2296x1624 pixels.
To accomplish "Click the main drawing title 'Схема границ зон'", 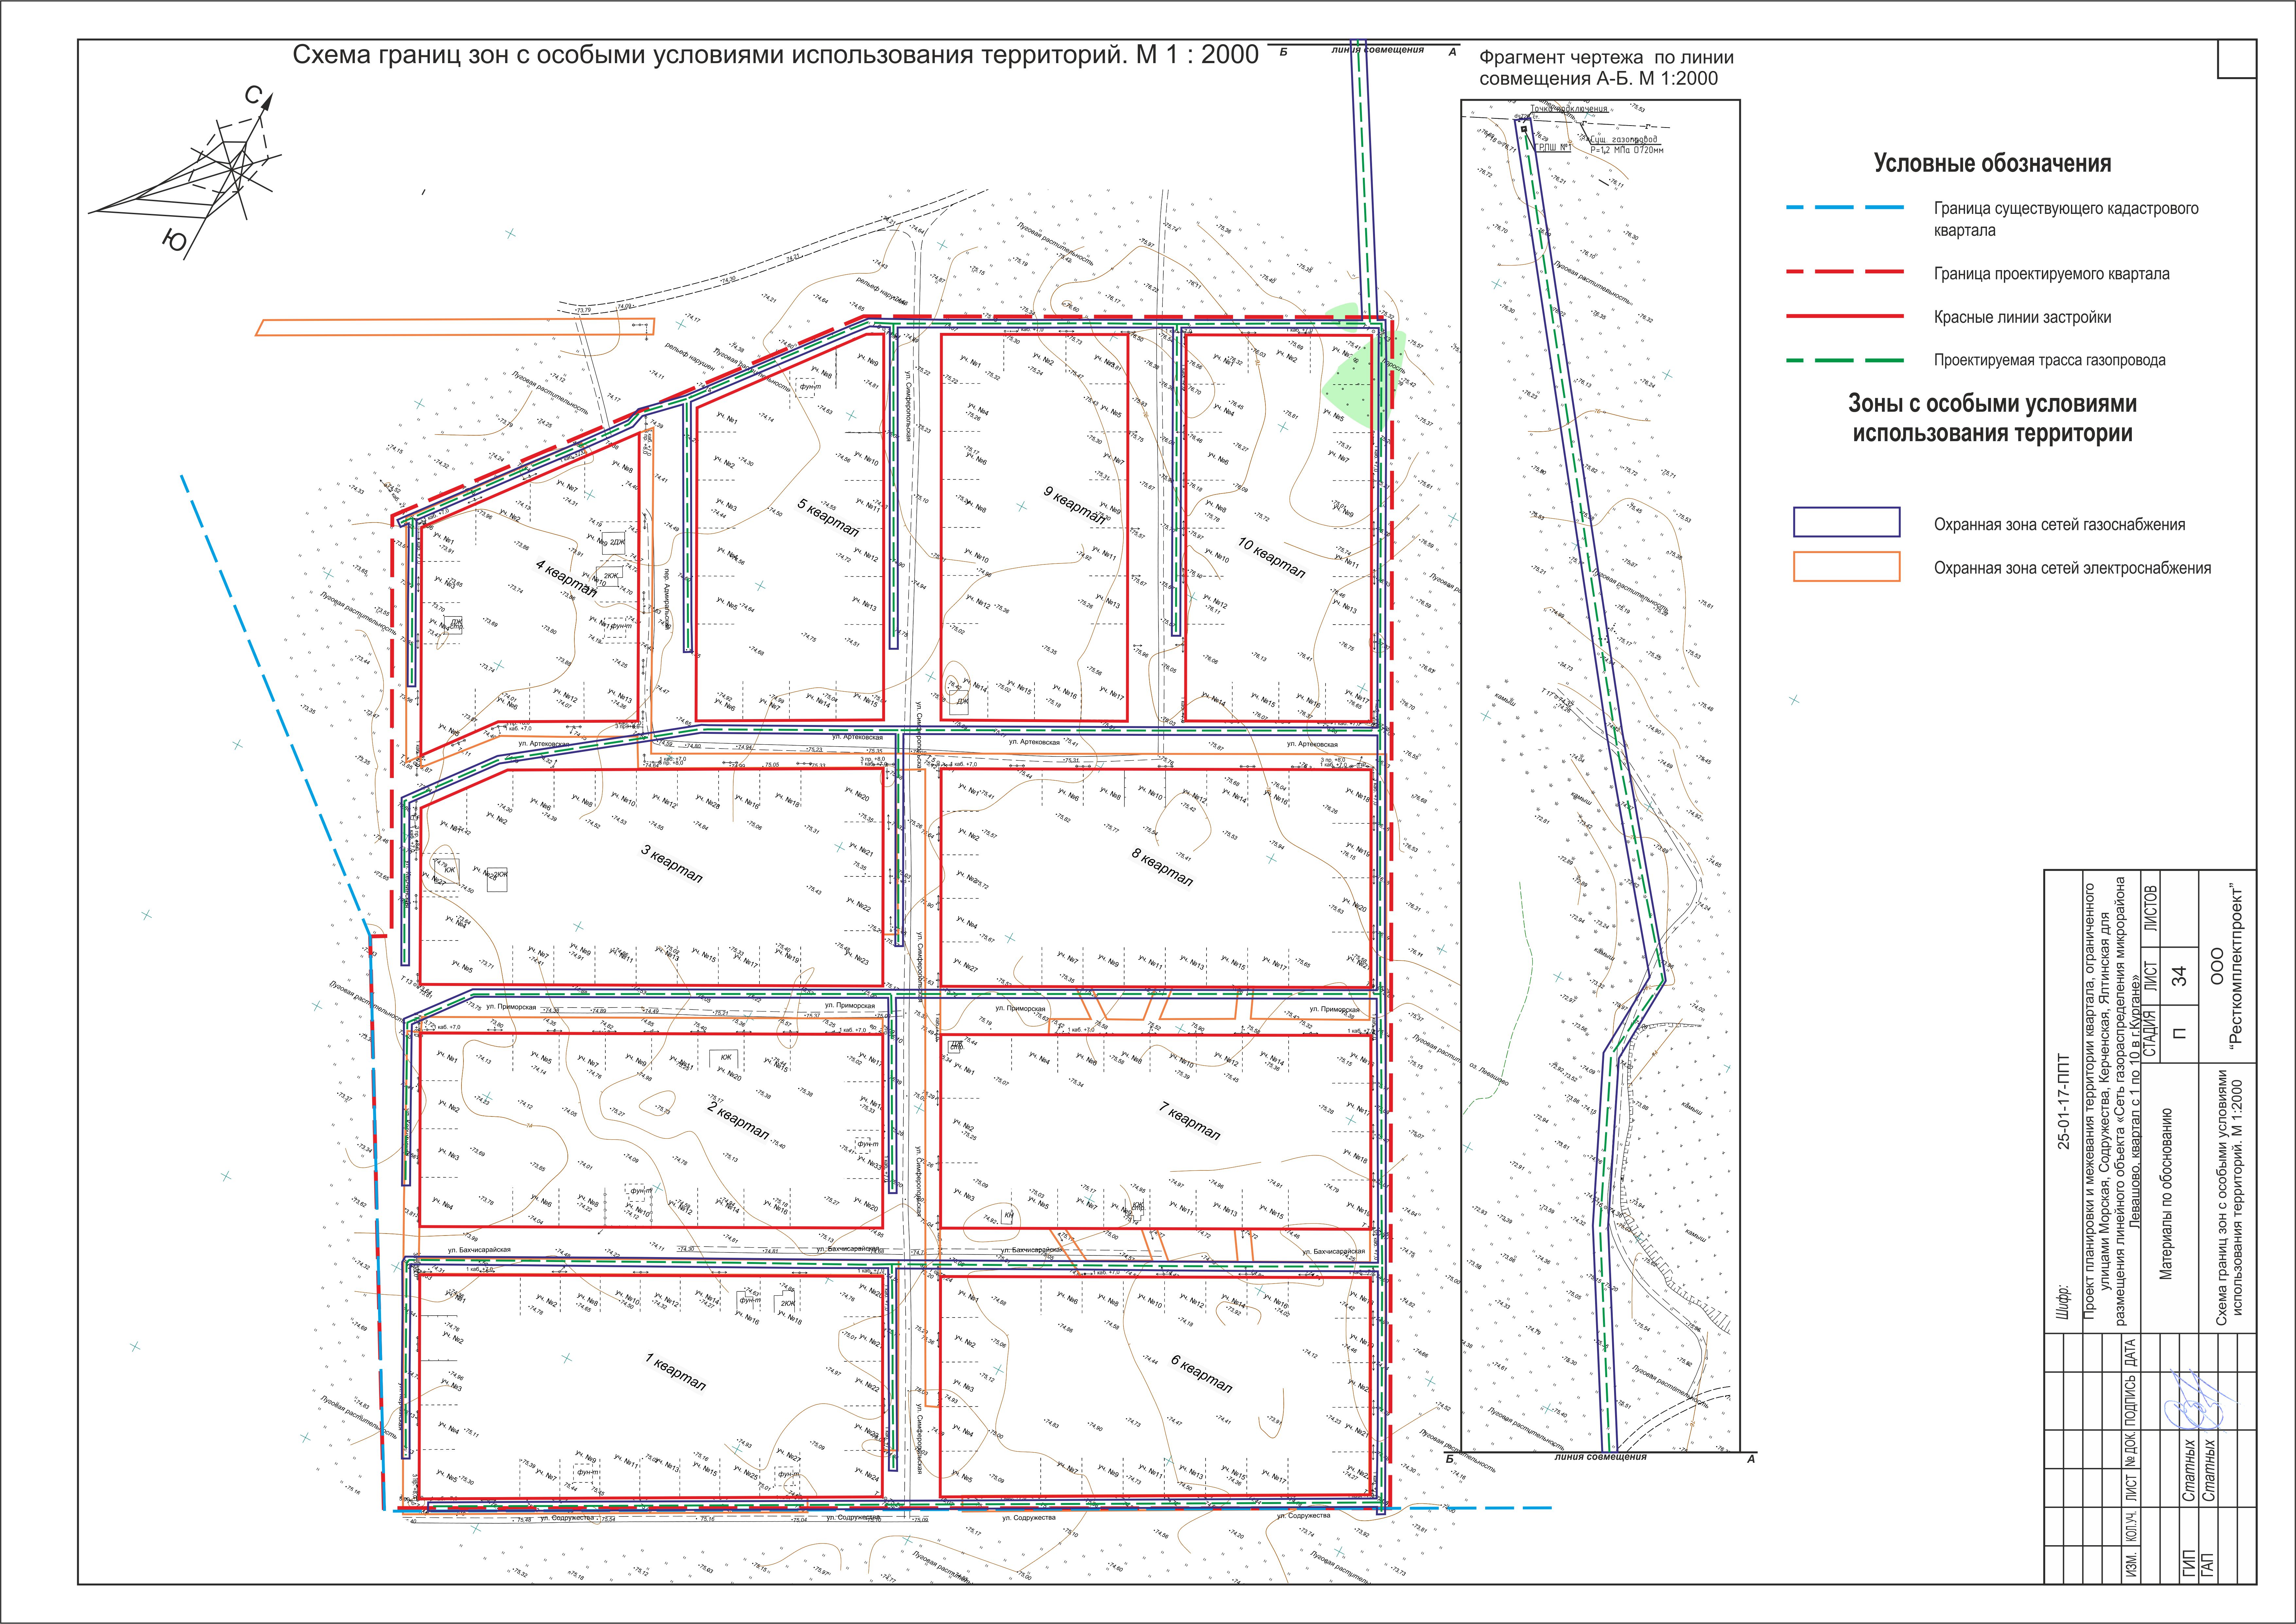I will (x=775, y=55).
